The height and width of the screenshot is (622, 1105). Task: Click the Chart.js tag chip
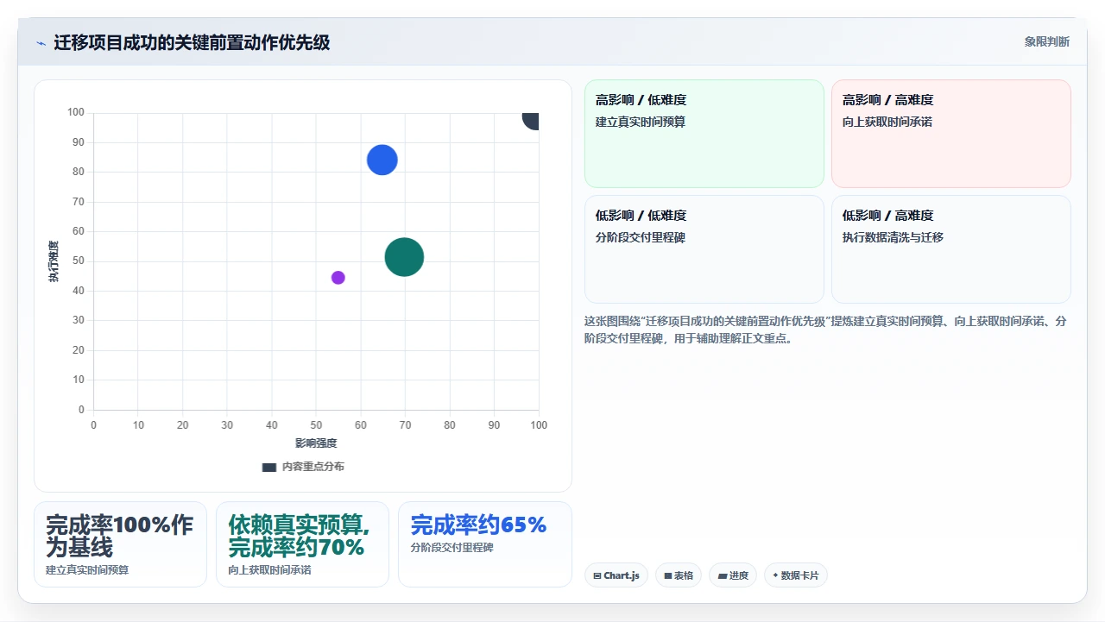pyautogui.click(x=616, y=575)
